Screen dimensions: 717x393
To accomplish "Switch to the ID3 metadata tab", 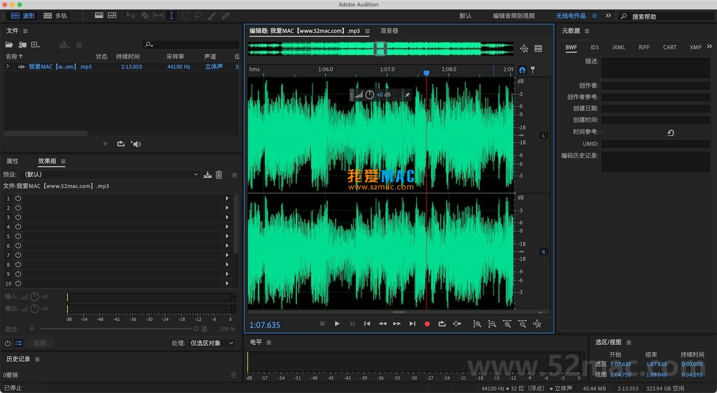I will coord(595,47).
